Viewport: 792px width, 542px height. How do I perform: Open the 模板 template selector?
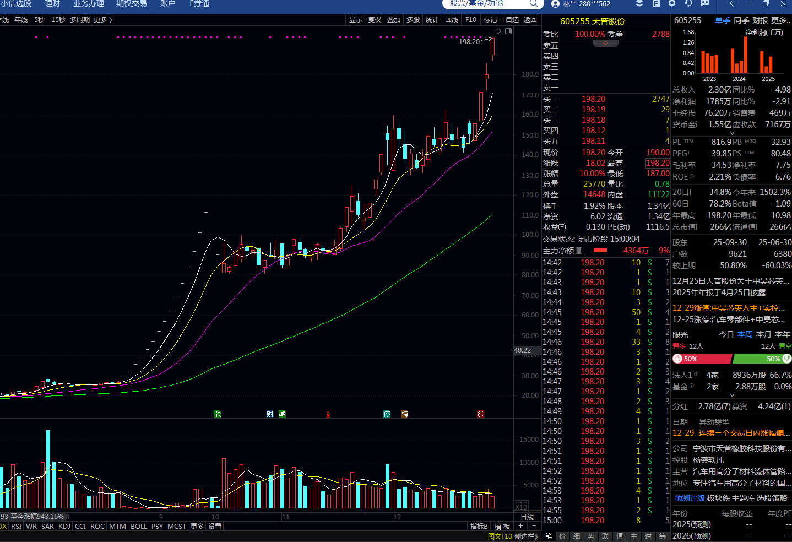(x=502, y=526)
